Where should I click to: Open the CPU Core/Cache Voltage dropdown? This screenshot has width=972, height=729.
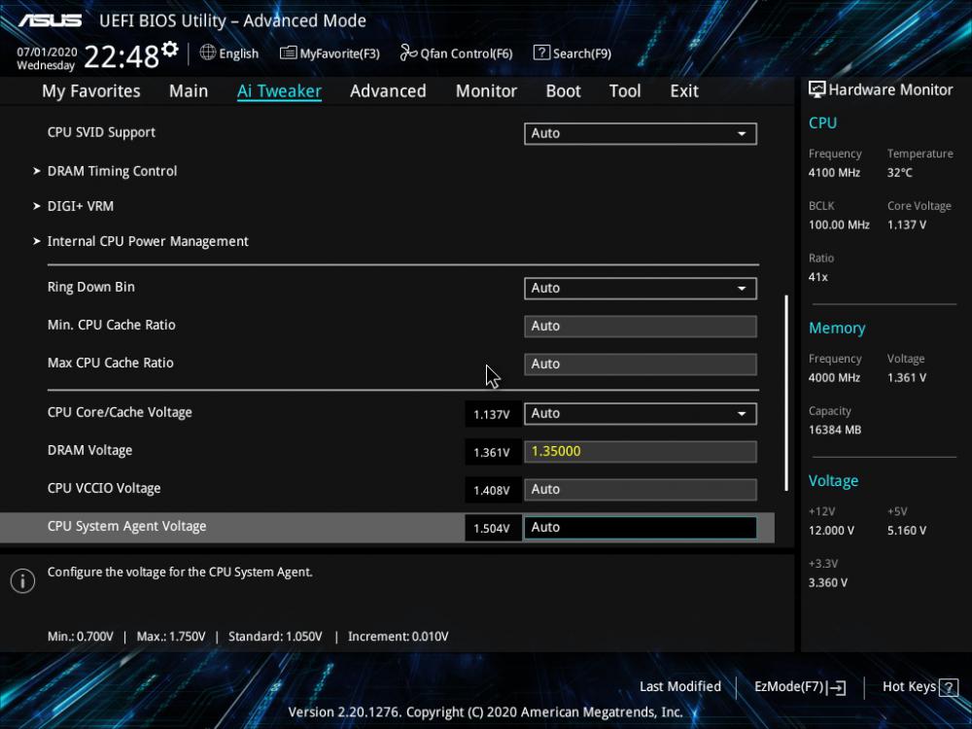tap(641, 413)
